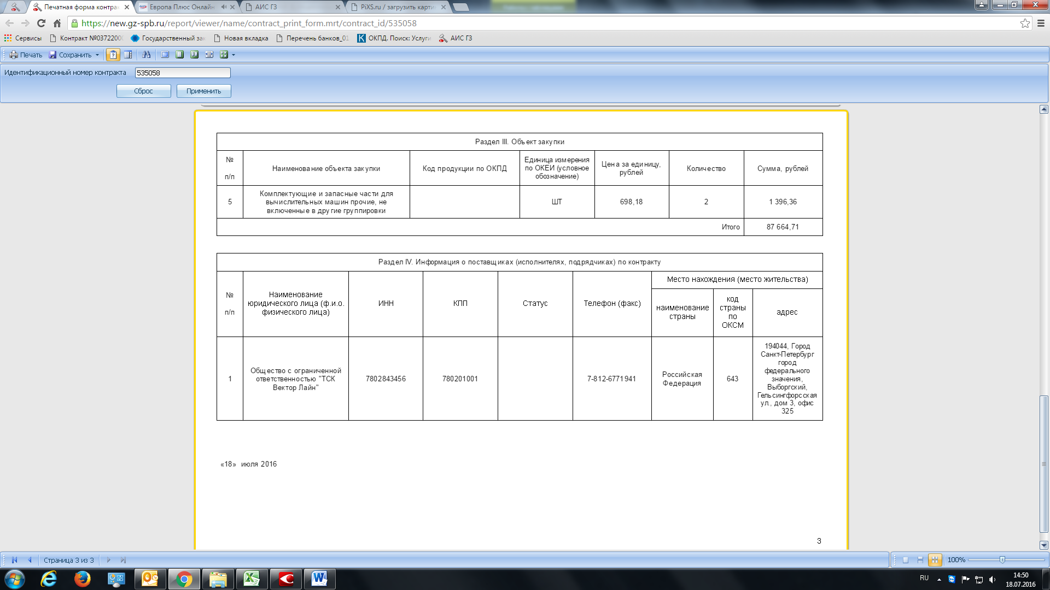Select multiple pages view icon

pos(224,55)
